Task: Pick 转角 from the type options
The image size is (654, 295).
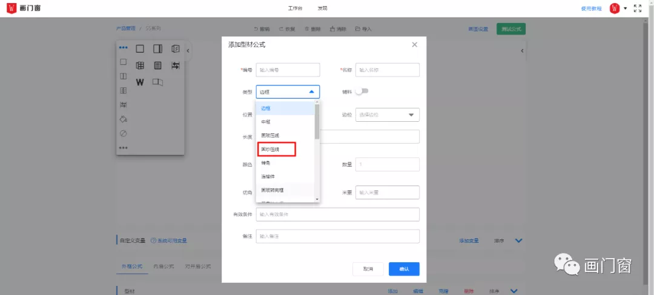Action: (x=266, y=163)
